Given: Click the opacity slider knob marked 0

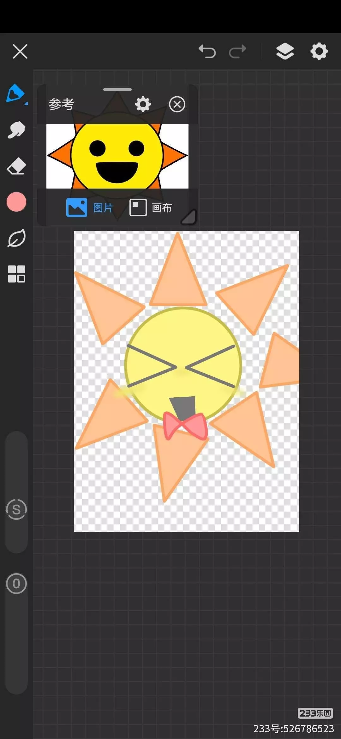Looking at the screenshot, I should click(16, 584).
